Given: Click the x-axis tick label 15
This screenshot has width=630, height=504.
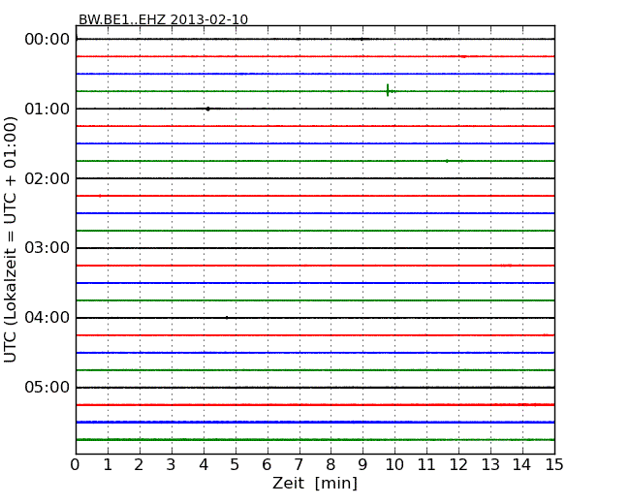Looking at the screenshot, I should [x=554, y=464].
